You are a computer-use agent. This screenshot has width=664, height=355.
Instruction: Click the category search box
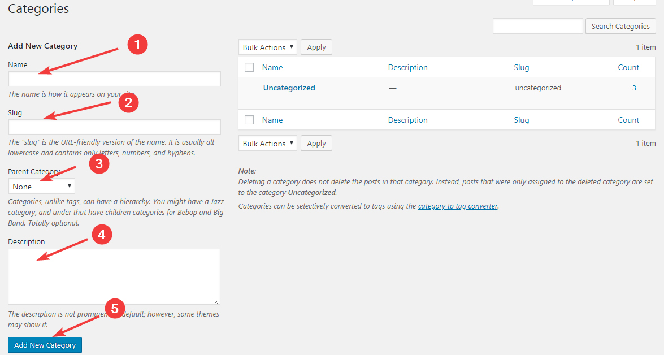pos(537,26)
